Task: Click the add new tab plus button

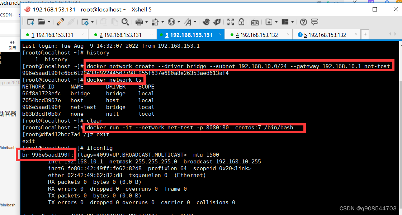Action: pyautogui.click(x=365, y=34)
